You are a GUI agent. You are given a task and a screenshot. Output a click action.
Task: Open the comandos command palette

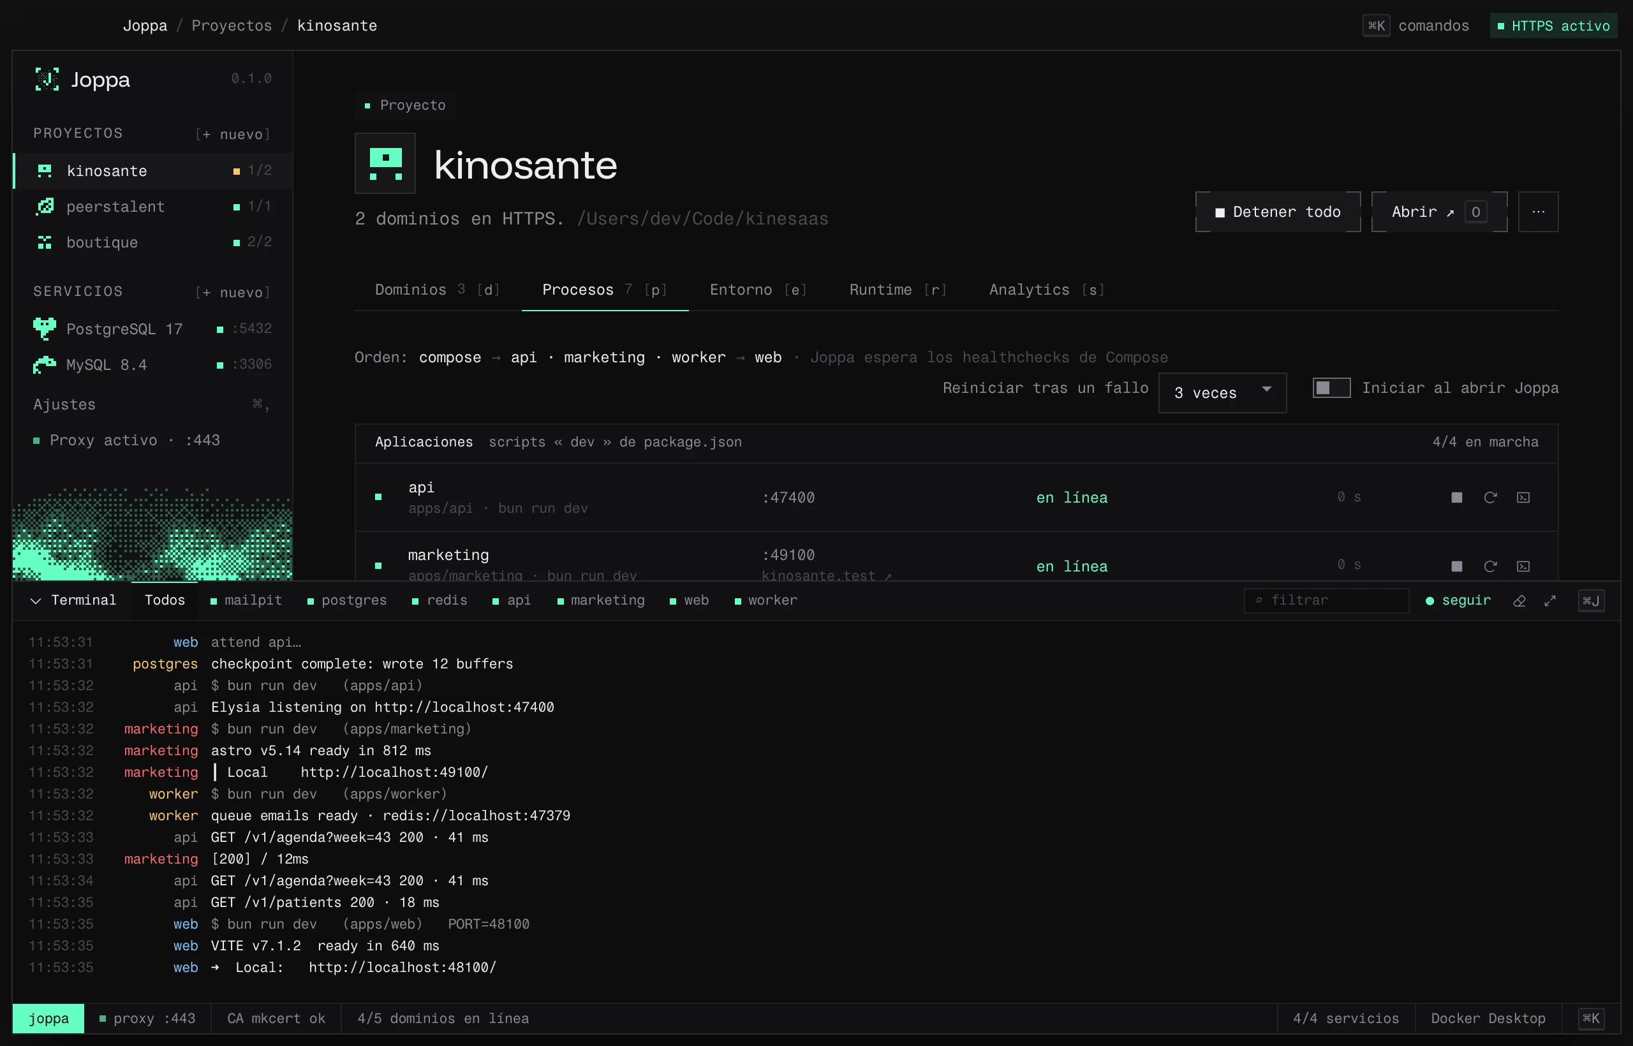click(x=1415, y=26)
